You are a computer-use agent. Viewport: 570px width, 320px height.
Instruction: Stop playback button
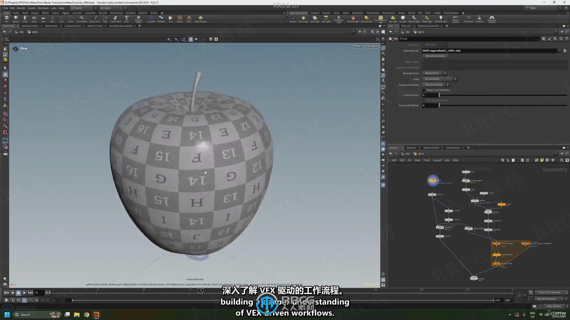[x=18, y=293]
